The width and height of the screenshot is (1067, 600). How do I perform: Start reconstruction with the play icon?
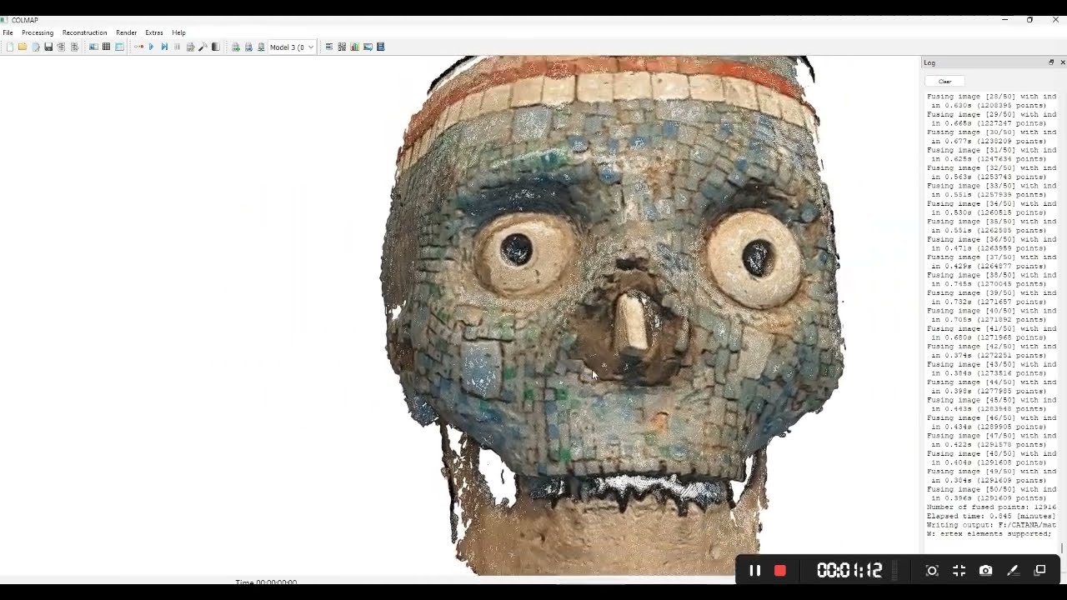(x=151, y=47)
